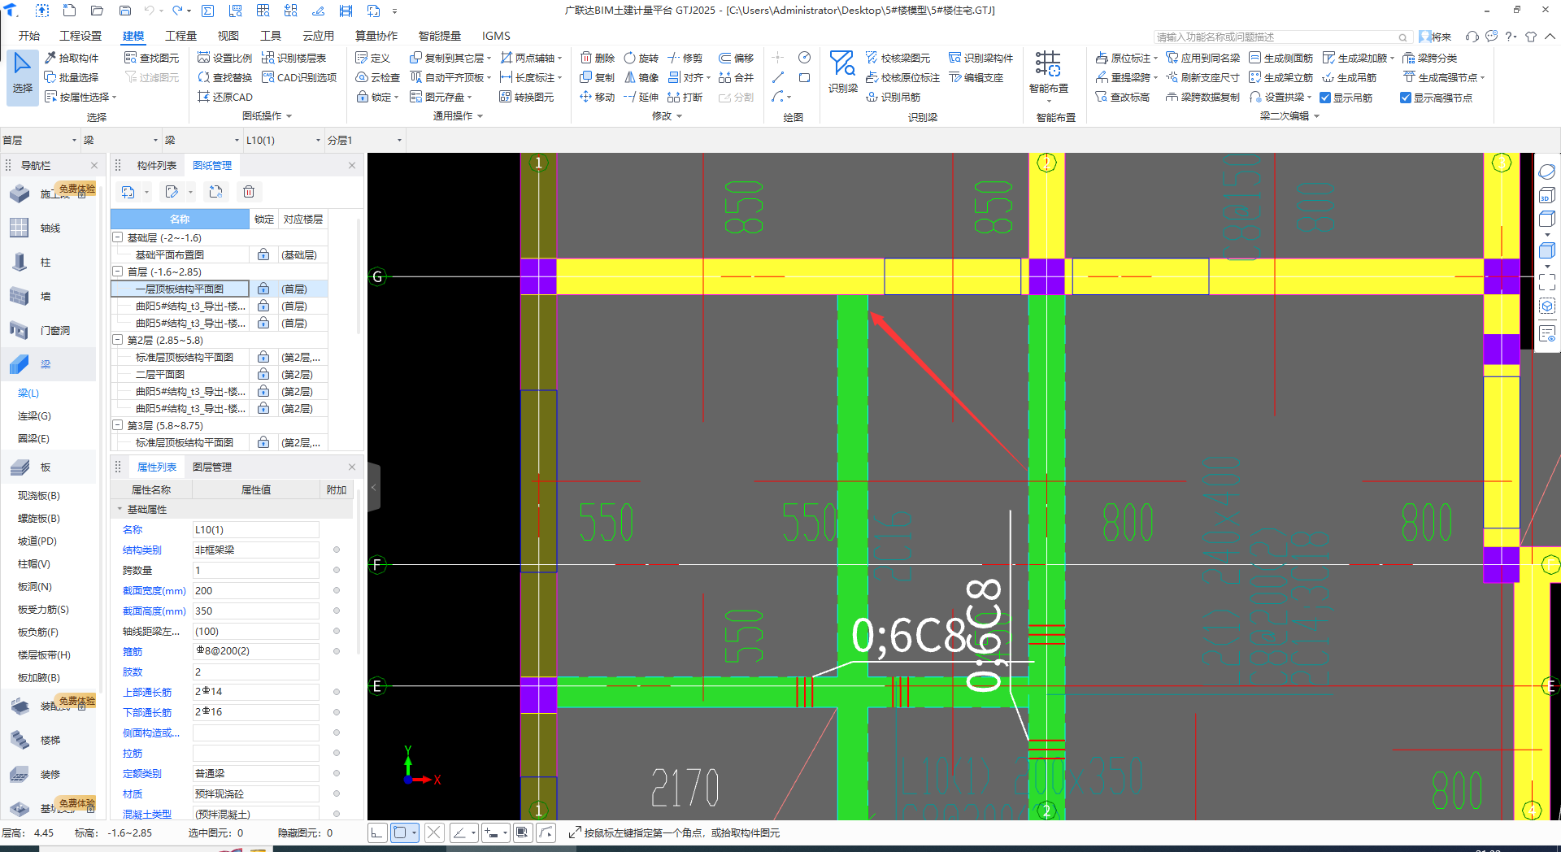Screen dimensions: 1561x852
Task: Toggle 附加 option for 结构类别 row
Action: tap(337, 550)
